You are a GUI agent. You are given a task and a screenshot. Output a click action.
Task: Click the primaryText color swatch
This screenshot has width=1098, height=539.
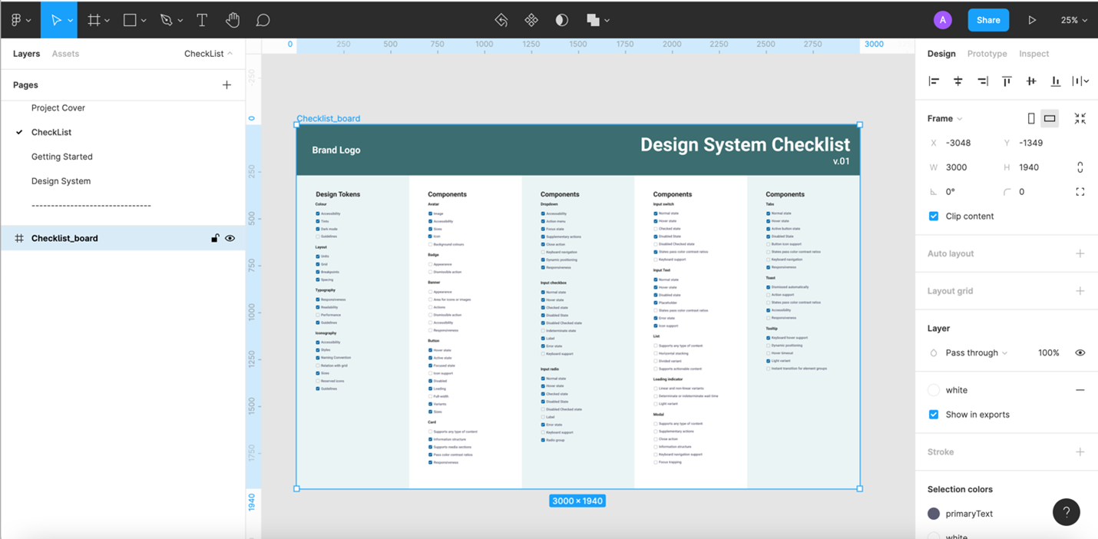(934, 514)
